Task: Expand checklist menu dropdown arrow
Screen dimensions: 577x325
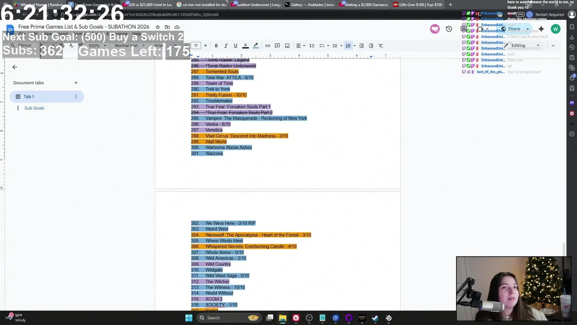Action: [x=328, y=46]
